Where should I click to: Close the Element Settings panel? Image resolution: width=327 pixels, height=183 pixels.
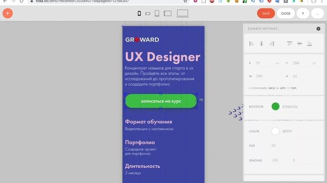(x=318, y=28)
